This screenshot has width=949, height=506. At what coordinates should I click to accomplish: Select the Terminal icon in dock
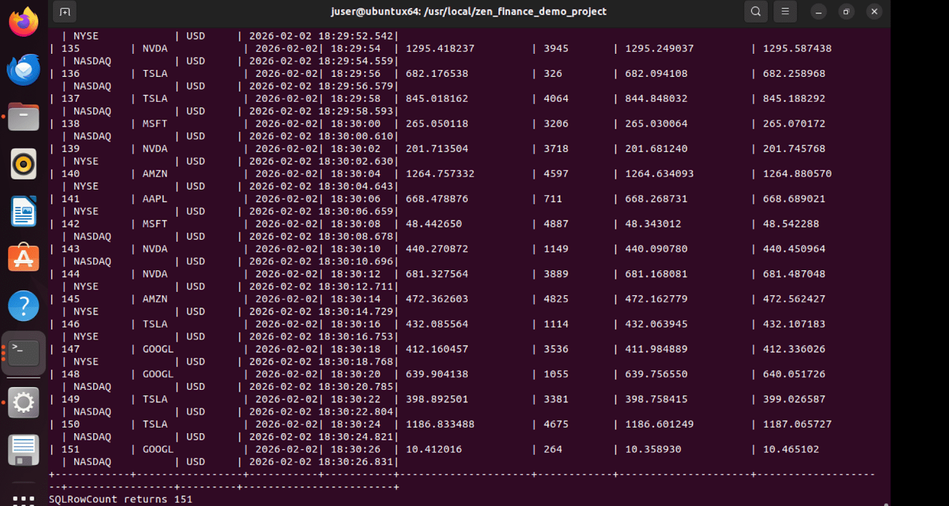coord(24,353)
